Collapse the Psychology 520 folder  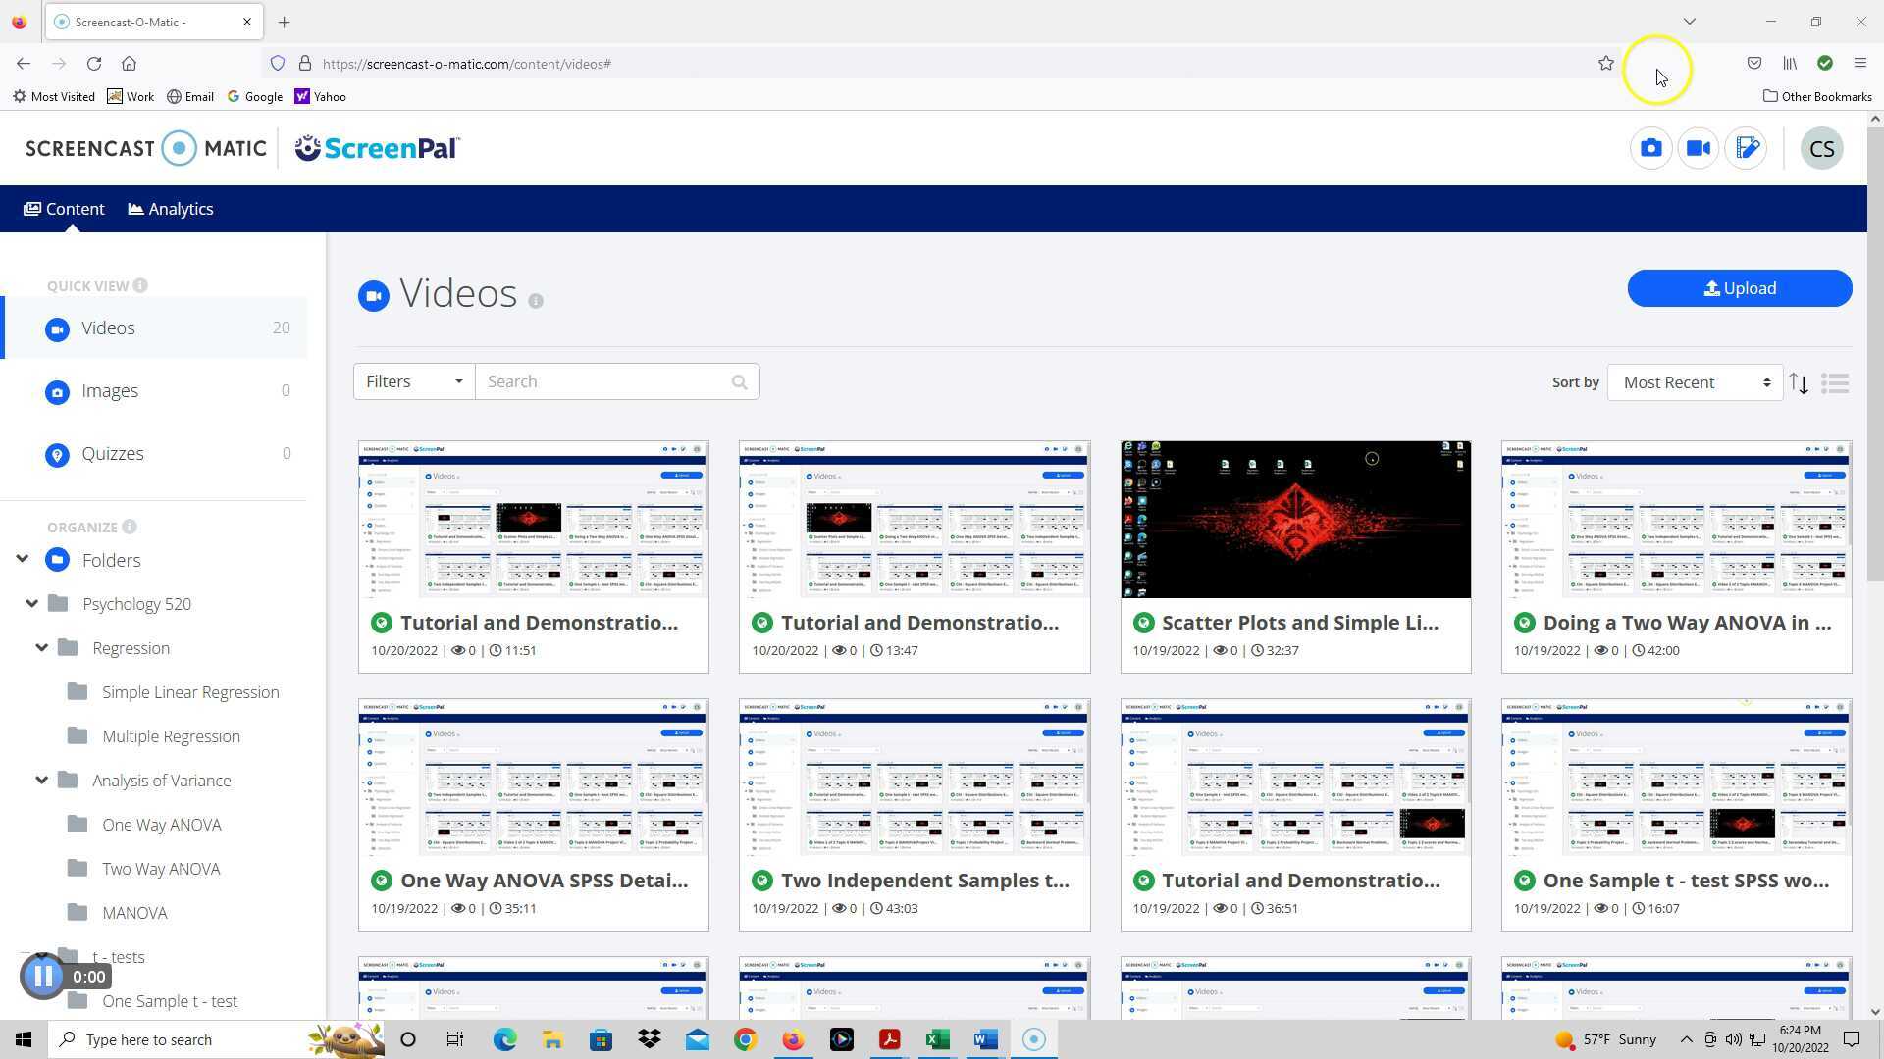point(31,604)
